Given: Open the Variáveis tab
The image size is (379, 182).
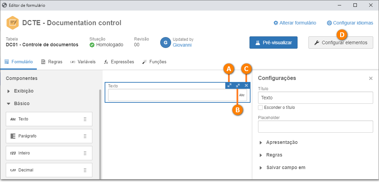Looking at the screenshot, I should pos(83,62).
